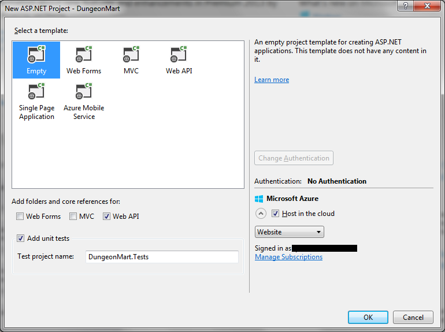The width and height of the screenshot is (445, 332).
Task: Enable the Web Forms references checkbox
Action: point(20,217)
